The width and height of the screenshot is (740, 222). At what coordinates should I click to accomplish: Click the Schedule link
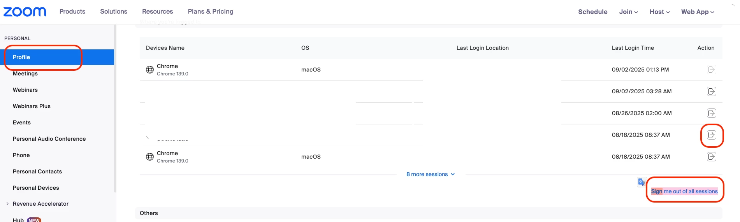pos(592,12)
